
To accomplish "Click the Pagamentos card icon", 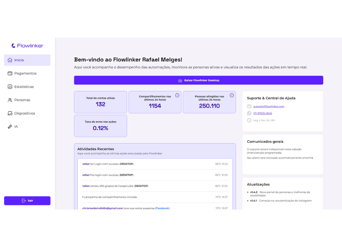I will 9,73.
